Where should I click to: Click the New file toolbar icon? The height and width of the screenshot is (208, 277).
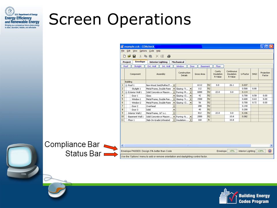124,56
